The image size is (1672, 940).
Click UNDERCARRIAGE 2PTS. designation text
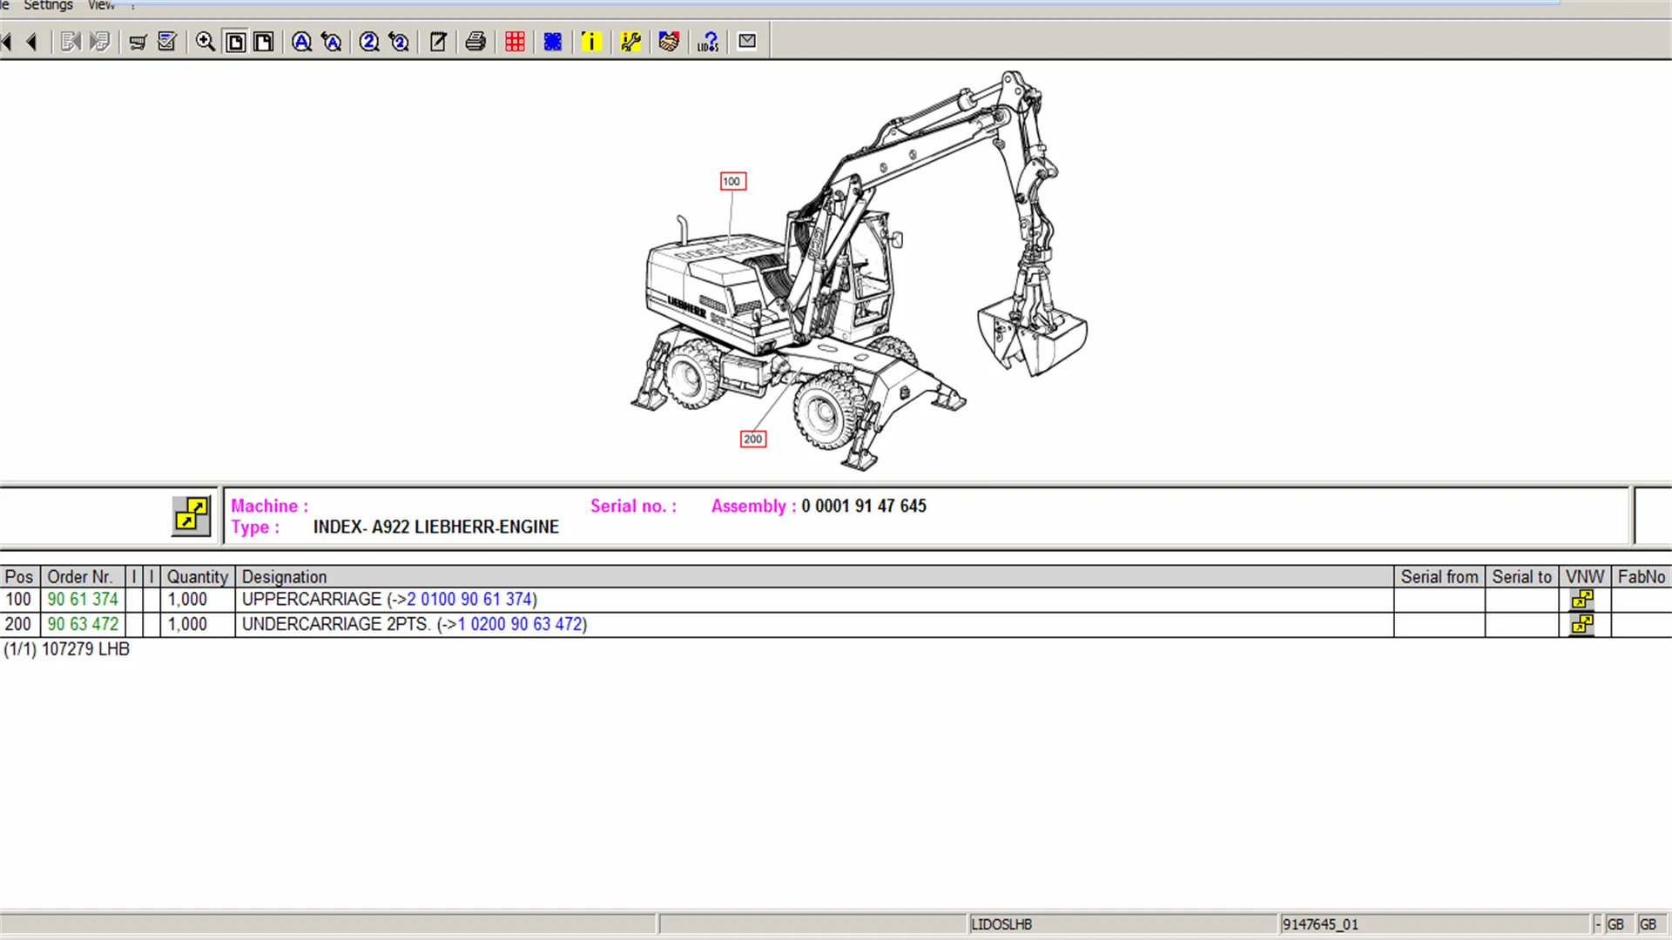pos(336,625)
